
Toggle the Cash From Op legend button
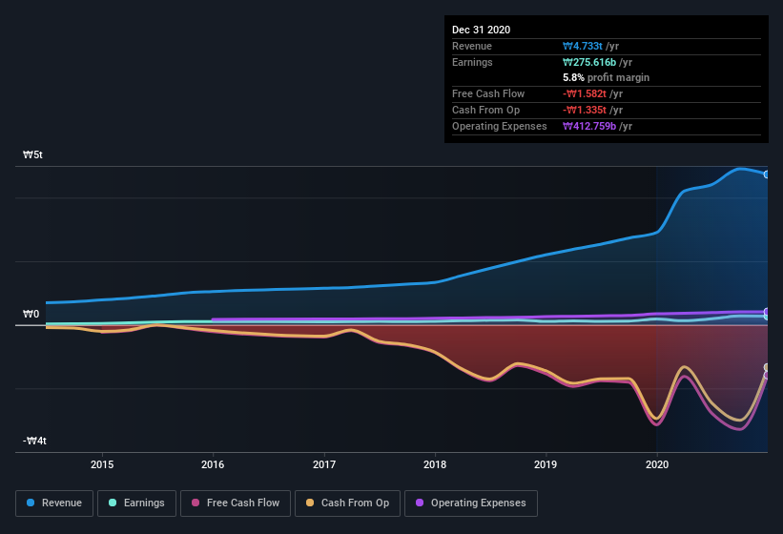347,503
